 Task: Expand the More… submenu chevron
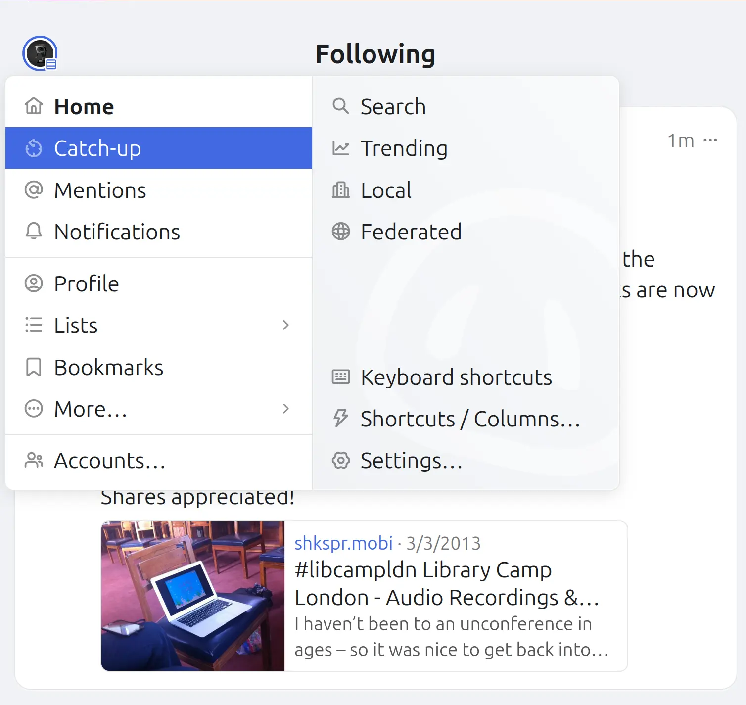pyautogui.click(x=285, y=409)
